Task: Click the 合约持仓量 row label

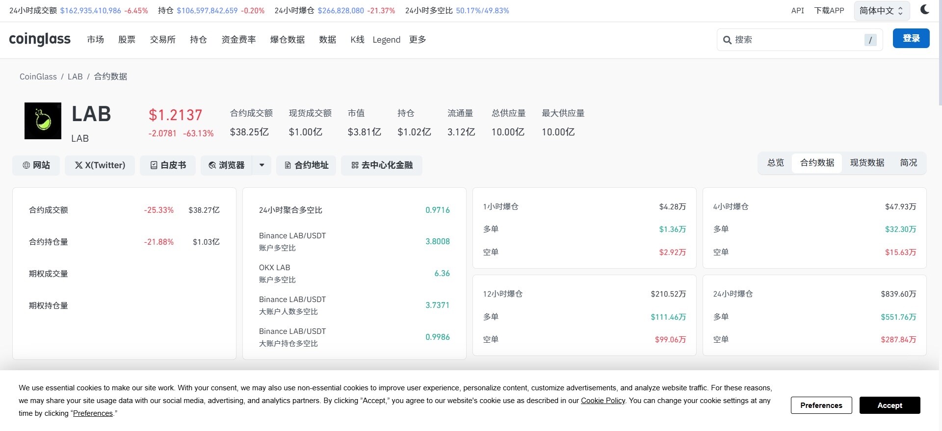Action: tap(49, 242)
